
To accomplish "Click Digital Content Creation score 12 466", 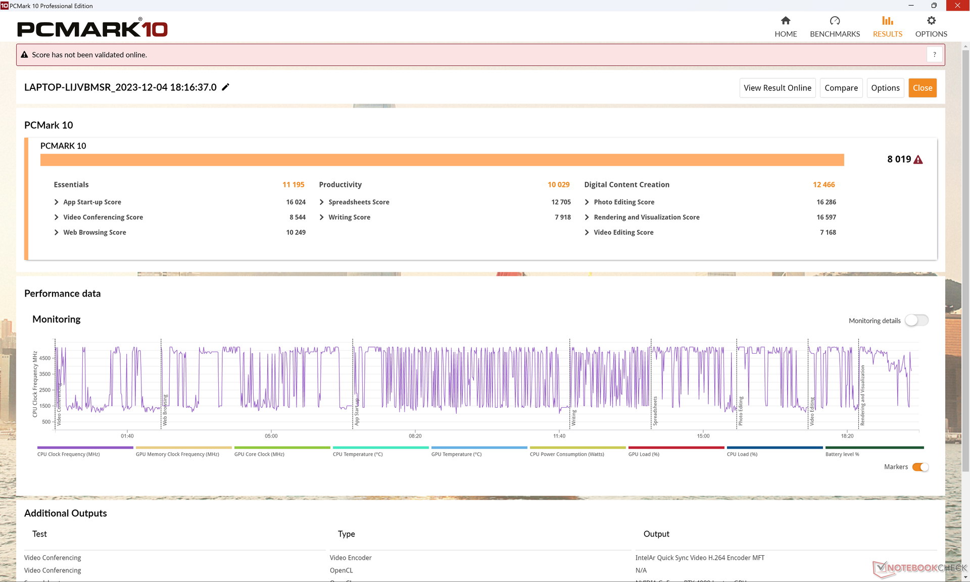I will point(823,185).
